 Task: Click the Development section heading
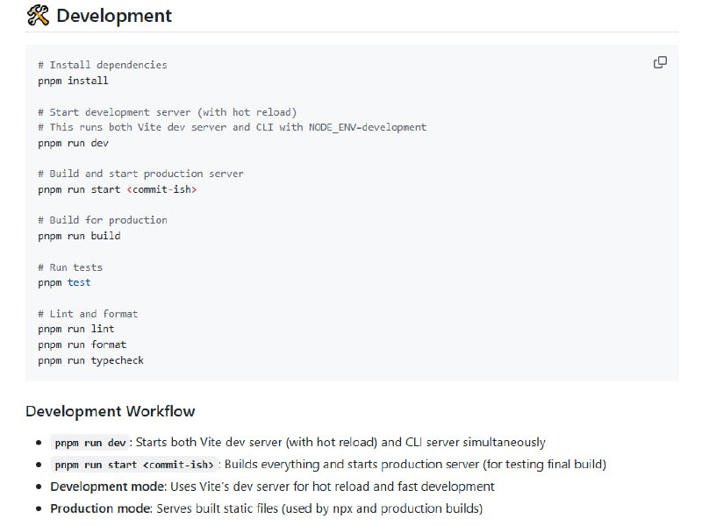113,15
